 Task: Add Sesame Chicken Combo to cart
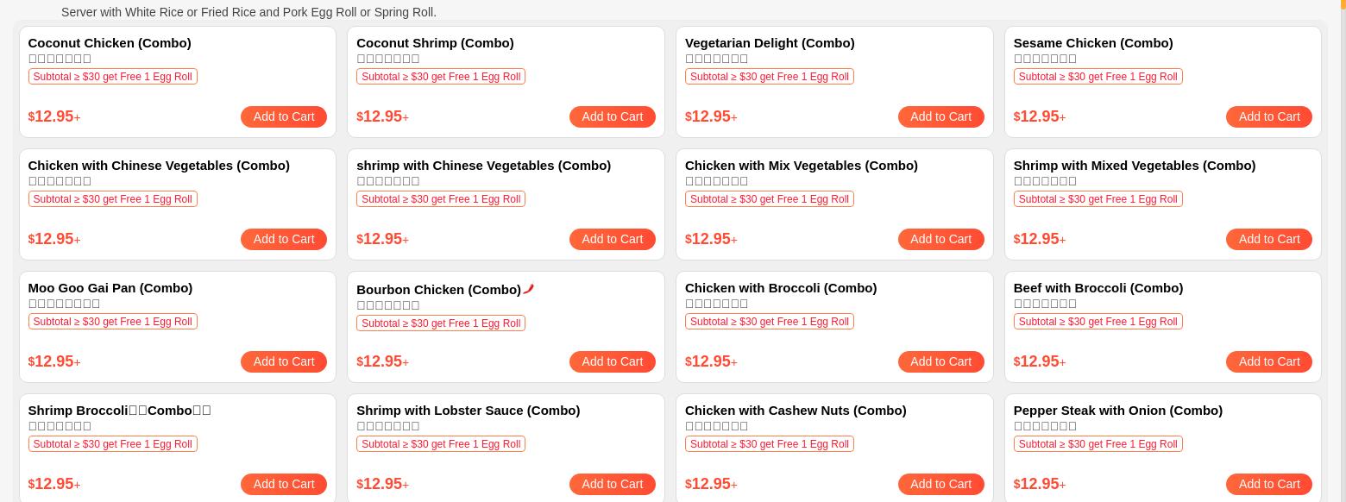pos(1268,116)
